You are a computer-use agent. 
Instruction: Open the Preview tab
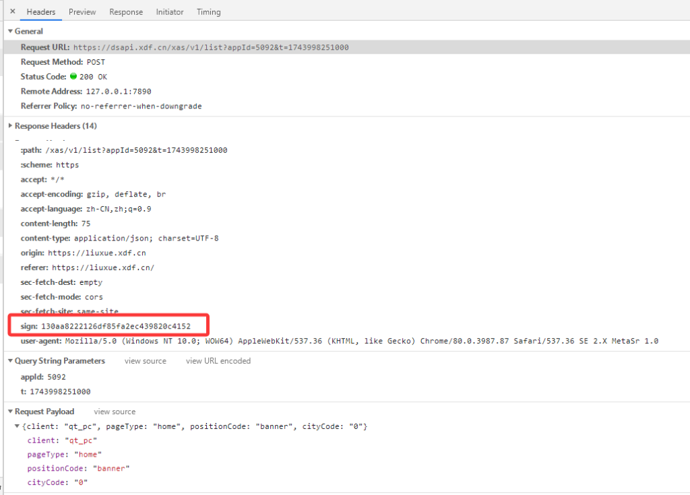[x=82, y=12]
